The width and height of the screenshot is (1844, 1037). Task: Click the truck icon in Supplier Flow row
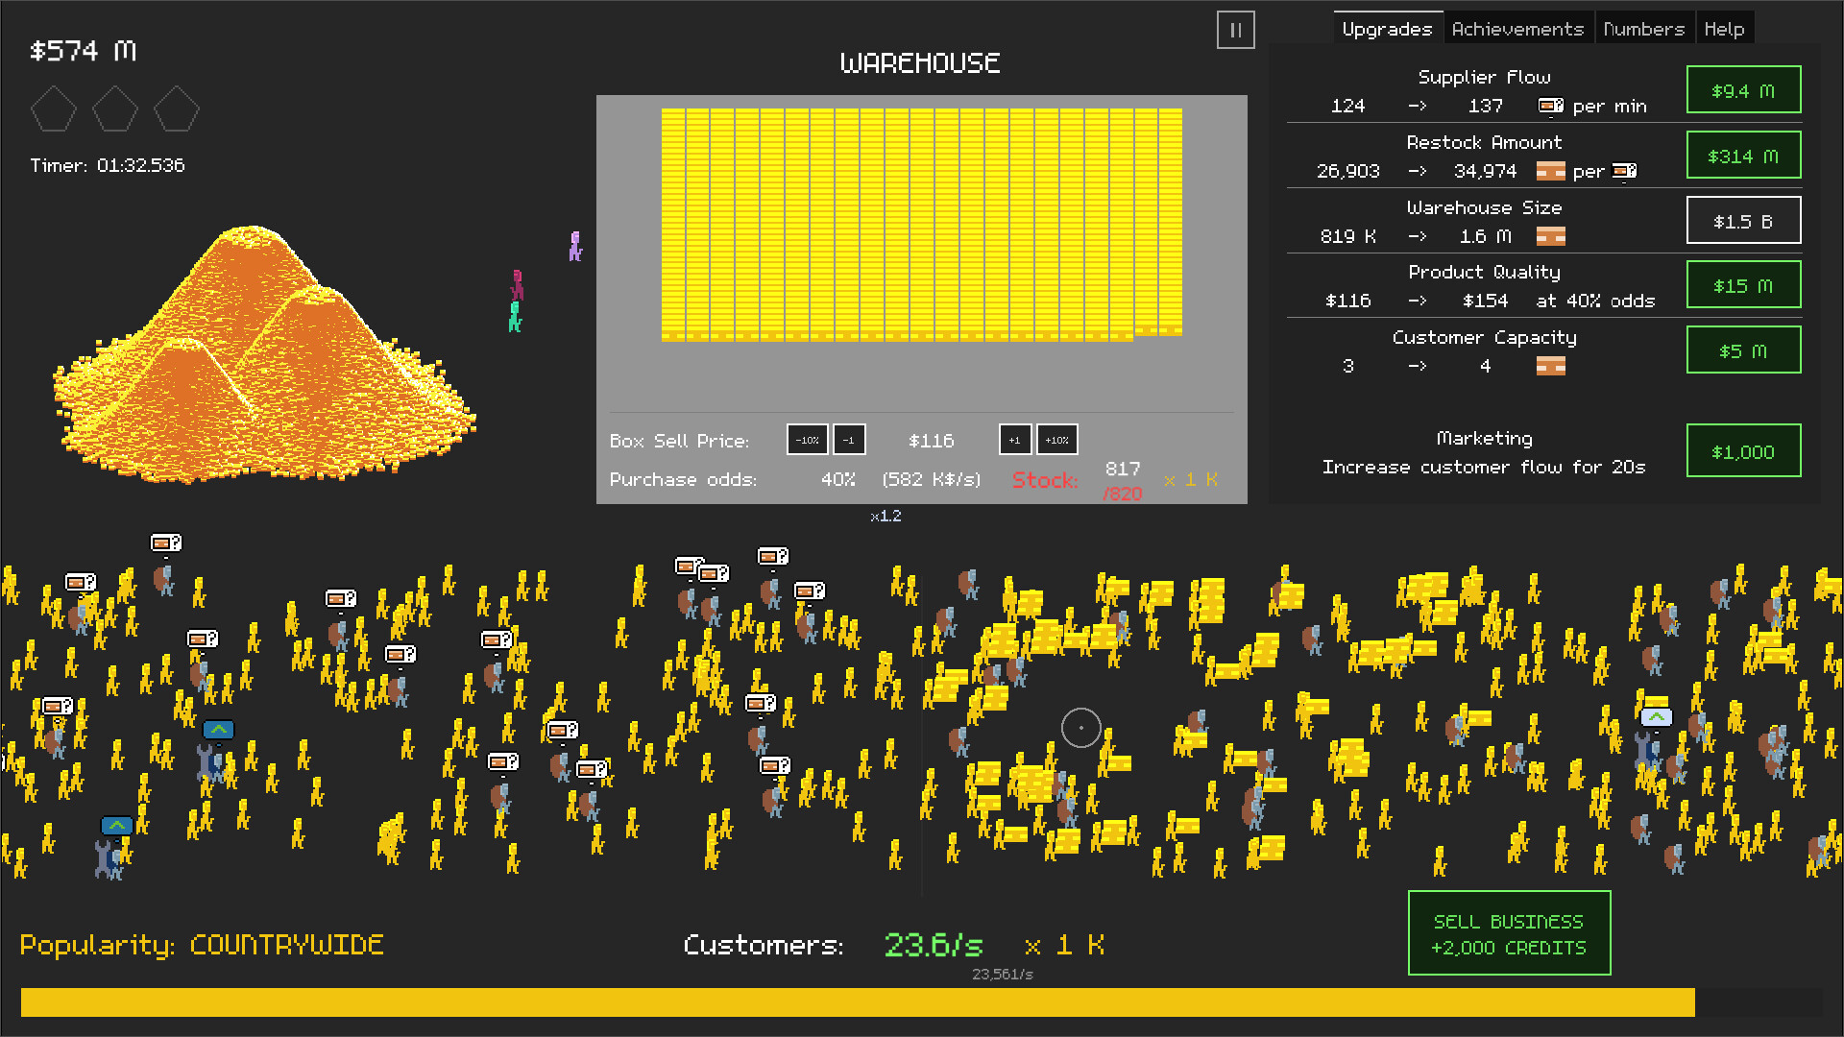(x=1549, y=106)
